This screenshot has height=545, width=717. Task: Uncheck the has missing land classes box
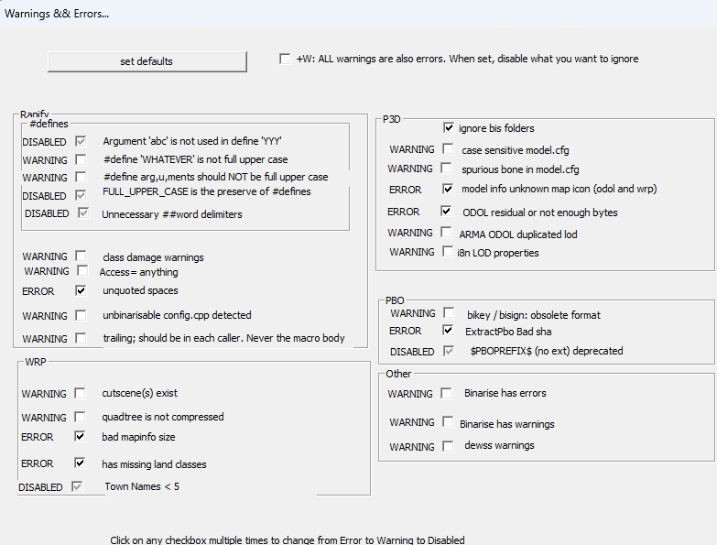coord(80,463)
